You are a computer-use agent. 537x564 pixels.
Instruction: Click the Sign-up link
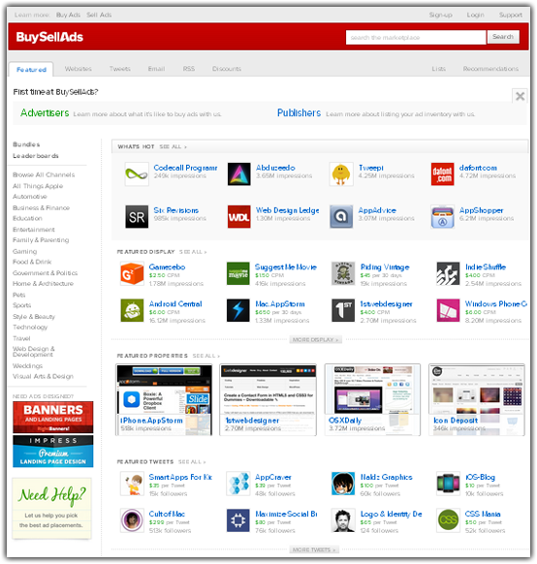441,15
